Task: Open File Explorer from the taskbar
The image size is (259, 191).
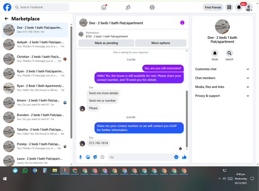Action: tap(55, 171)
